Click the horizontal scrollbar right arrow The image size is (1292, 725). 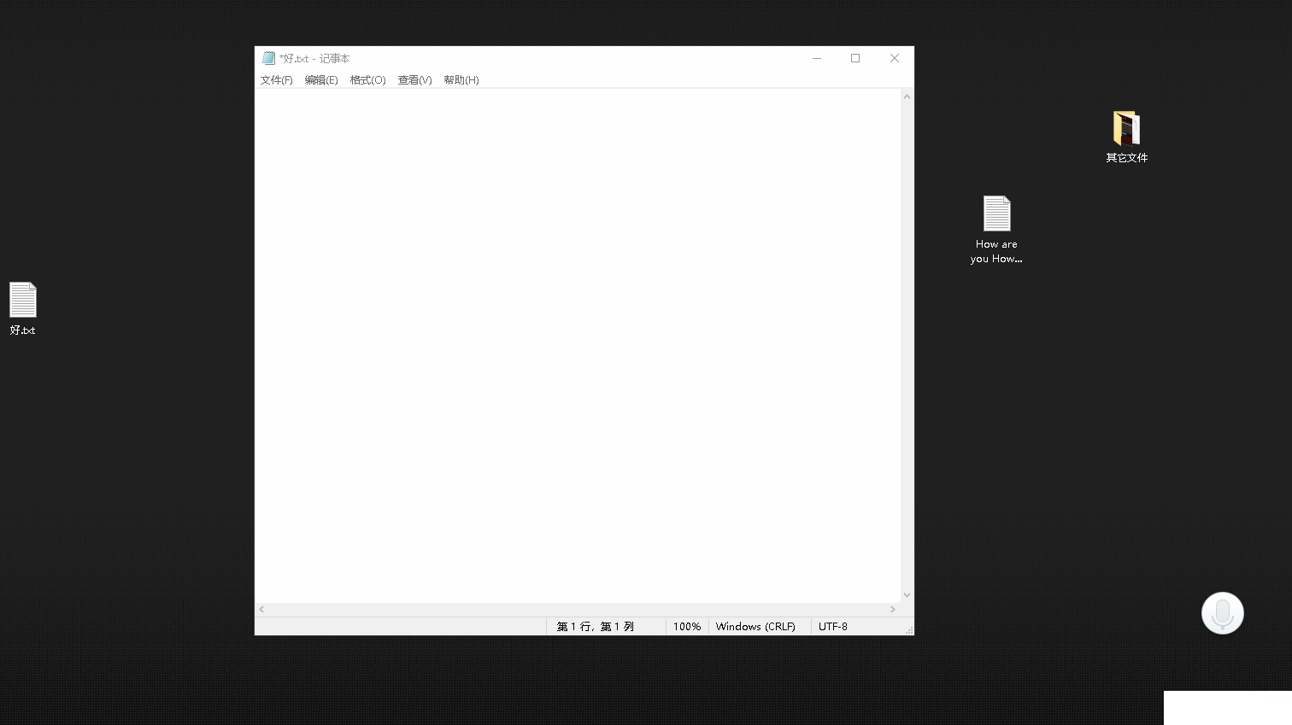pos(893,609)
